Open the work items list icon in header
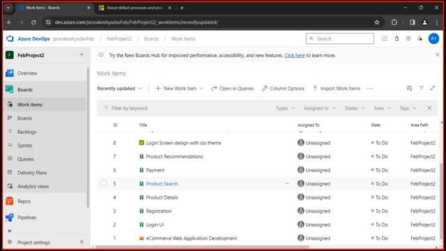The image size is (446, 251). point(384,38)
